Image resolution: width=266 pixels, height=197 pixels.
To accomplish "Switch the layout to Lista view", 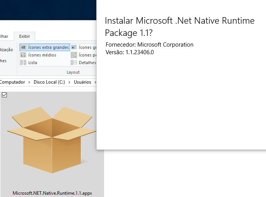I will coord(29,63).
